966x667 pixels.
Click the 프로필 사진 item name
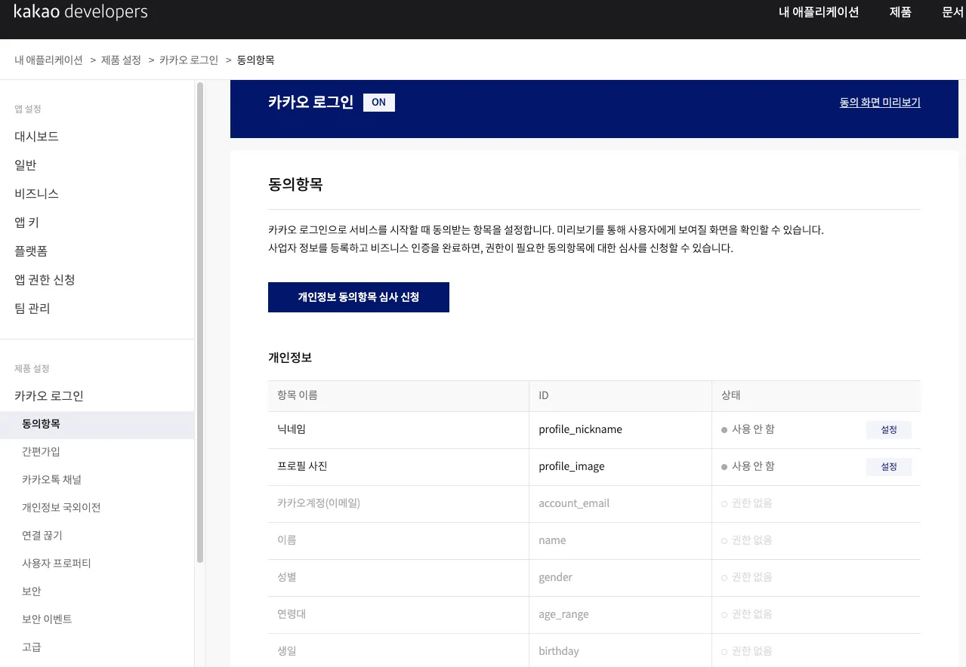pyautogui.click(x=302, y=466)
